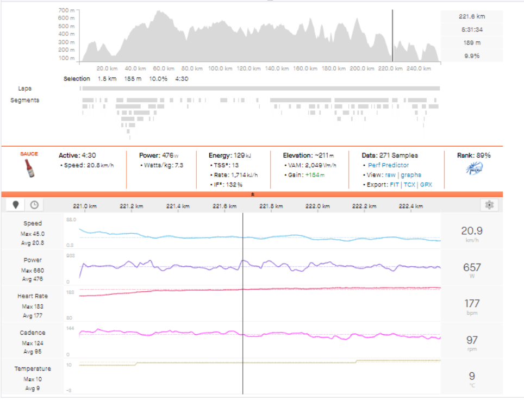View the graphs link
The width and height of the screenshot is (524, 400).
[x=411, y=175]
